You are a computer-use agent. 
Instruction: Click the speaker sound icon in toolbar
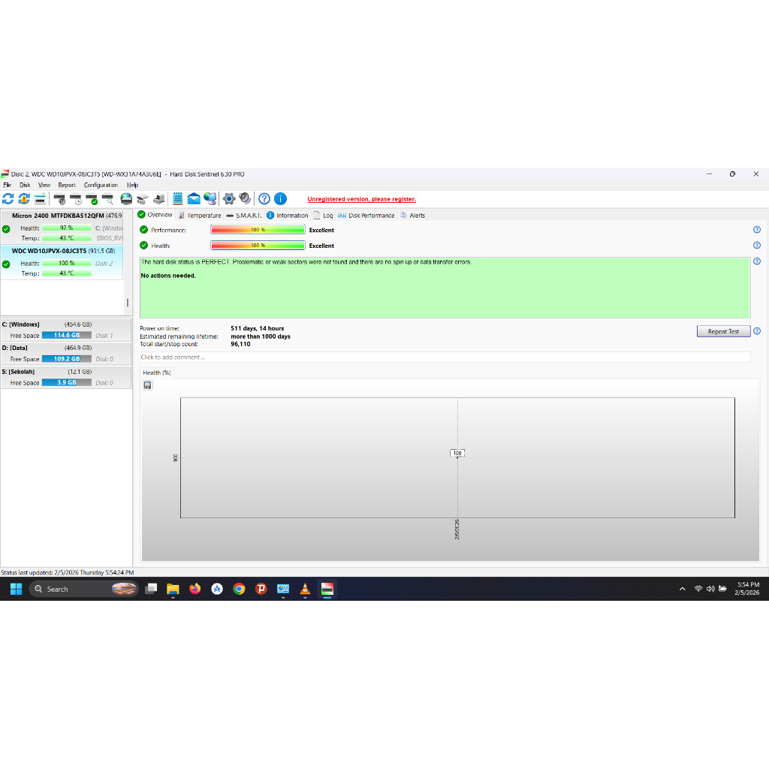[x=245, y=199]
